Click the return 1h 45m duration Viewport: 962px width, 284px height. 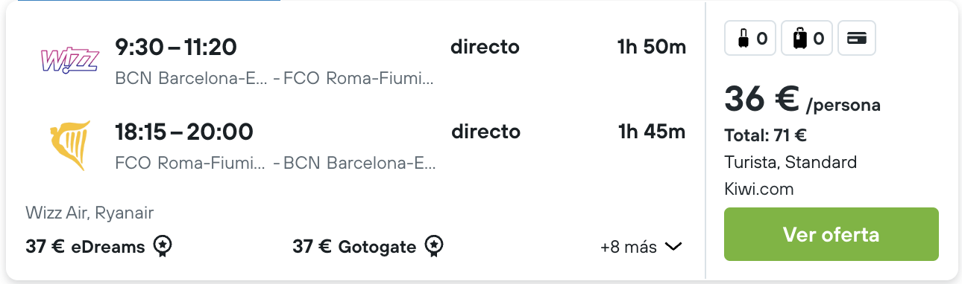pyautogui.click(x=652, y=132)
